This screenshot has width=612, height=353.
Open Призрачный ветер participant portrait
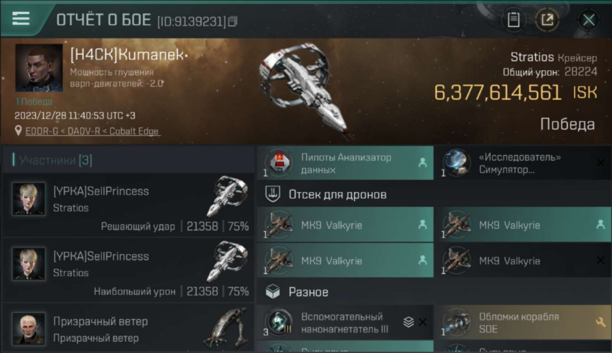(29, 328)
